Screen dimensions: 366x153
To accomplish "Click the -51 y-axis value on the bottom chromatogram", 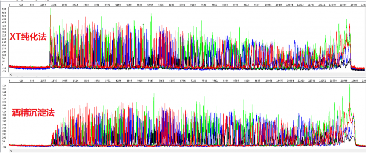I will [x=4, y=147].
